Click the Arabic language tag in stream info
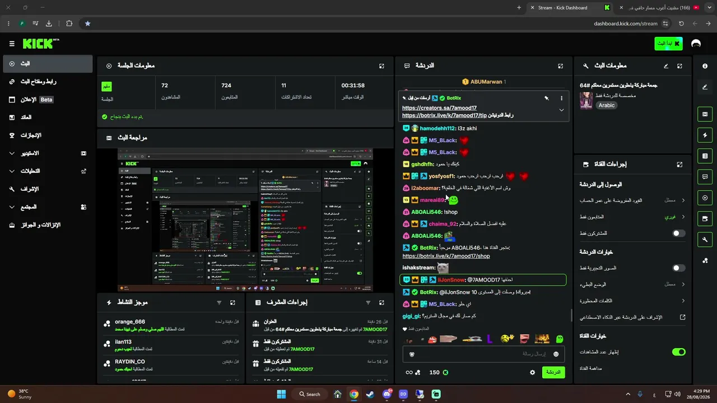Viewport: 717px width, 403px height. pos(606,105)
